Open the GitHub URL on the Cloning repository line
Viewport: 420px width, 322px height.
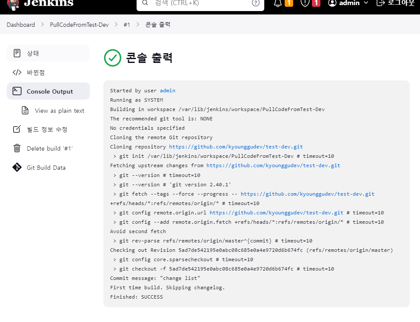[x=236, y=147]
